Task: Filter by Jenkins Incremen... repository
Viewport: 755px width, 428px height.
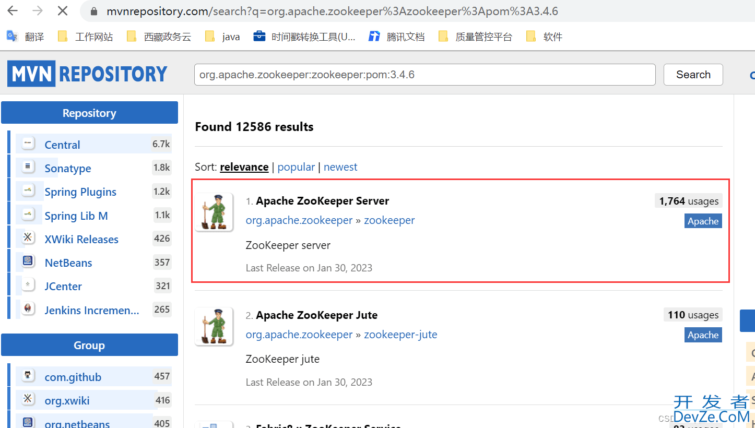Action: click(x=92, y=311)
